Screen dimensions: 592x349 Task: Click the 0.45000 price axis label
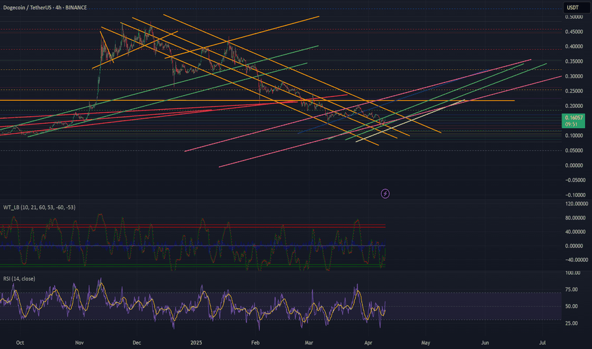click(x=574, y=32)
